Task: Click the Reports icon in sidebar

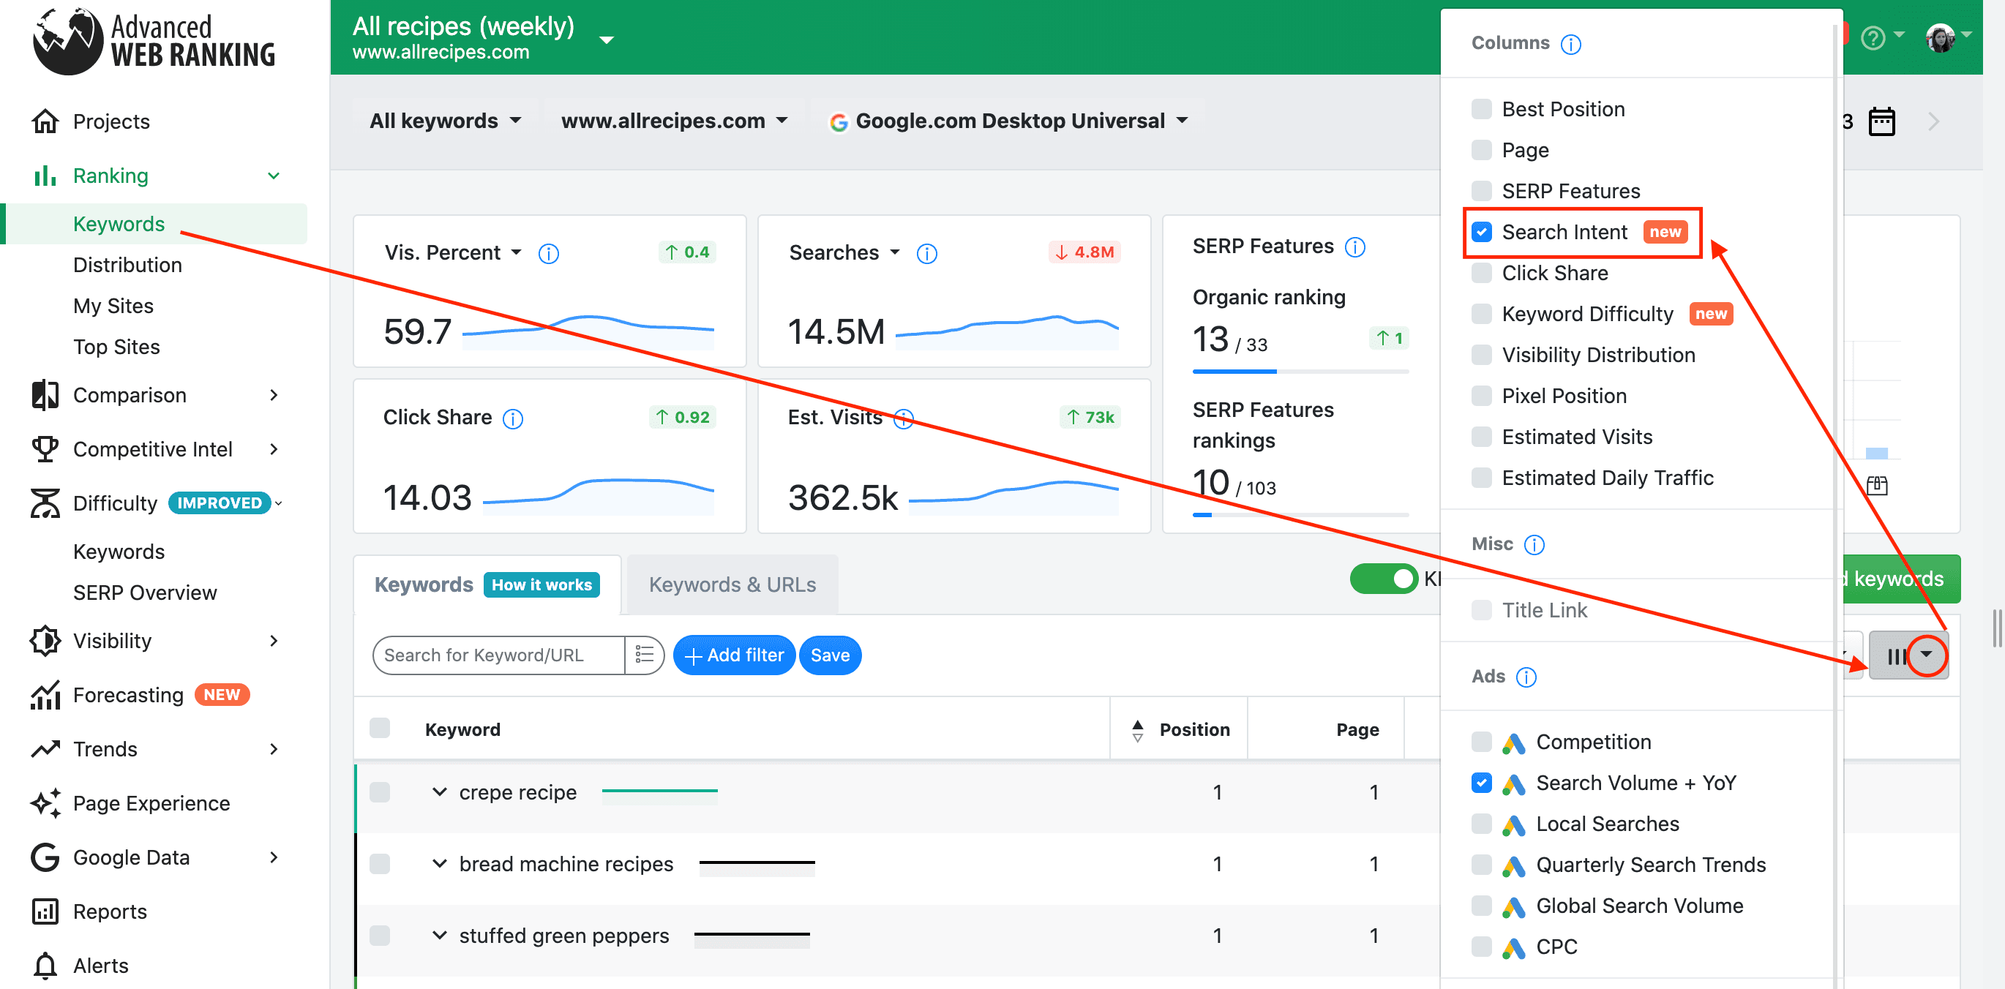Action: (45, 911)
